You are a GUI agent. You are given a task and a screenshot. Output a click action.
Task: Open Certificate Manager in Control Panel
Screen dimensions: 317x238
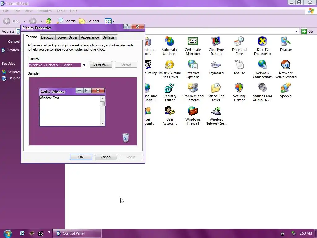(193, 46)
